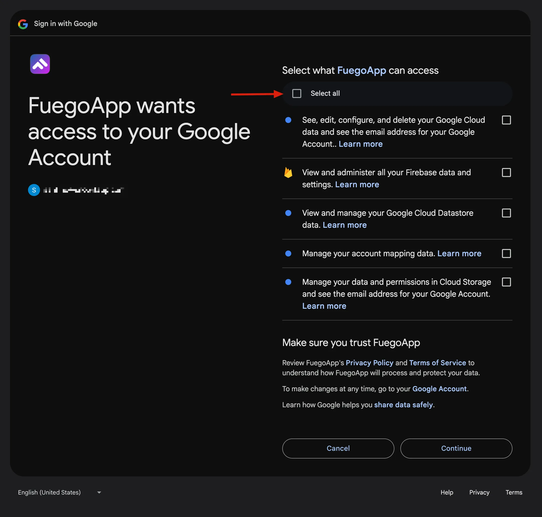Enable the Select all checkbox
This screenshot has height=517, width=542.
click(296, 93)
